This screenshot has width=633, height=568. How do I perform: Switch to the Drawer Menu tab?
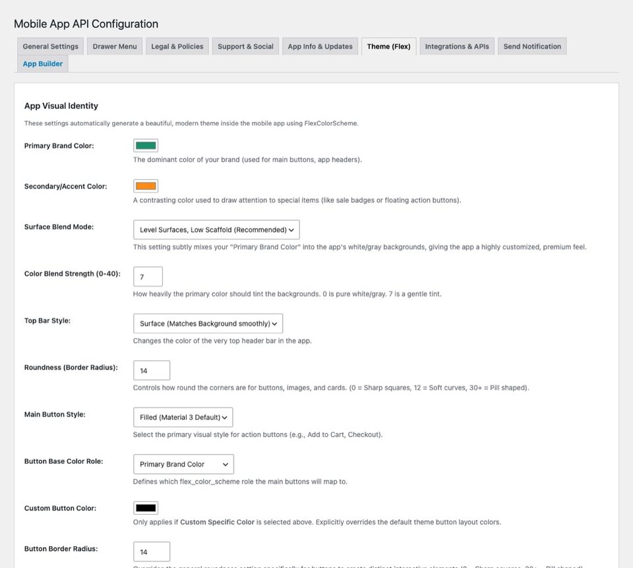115,46
